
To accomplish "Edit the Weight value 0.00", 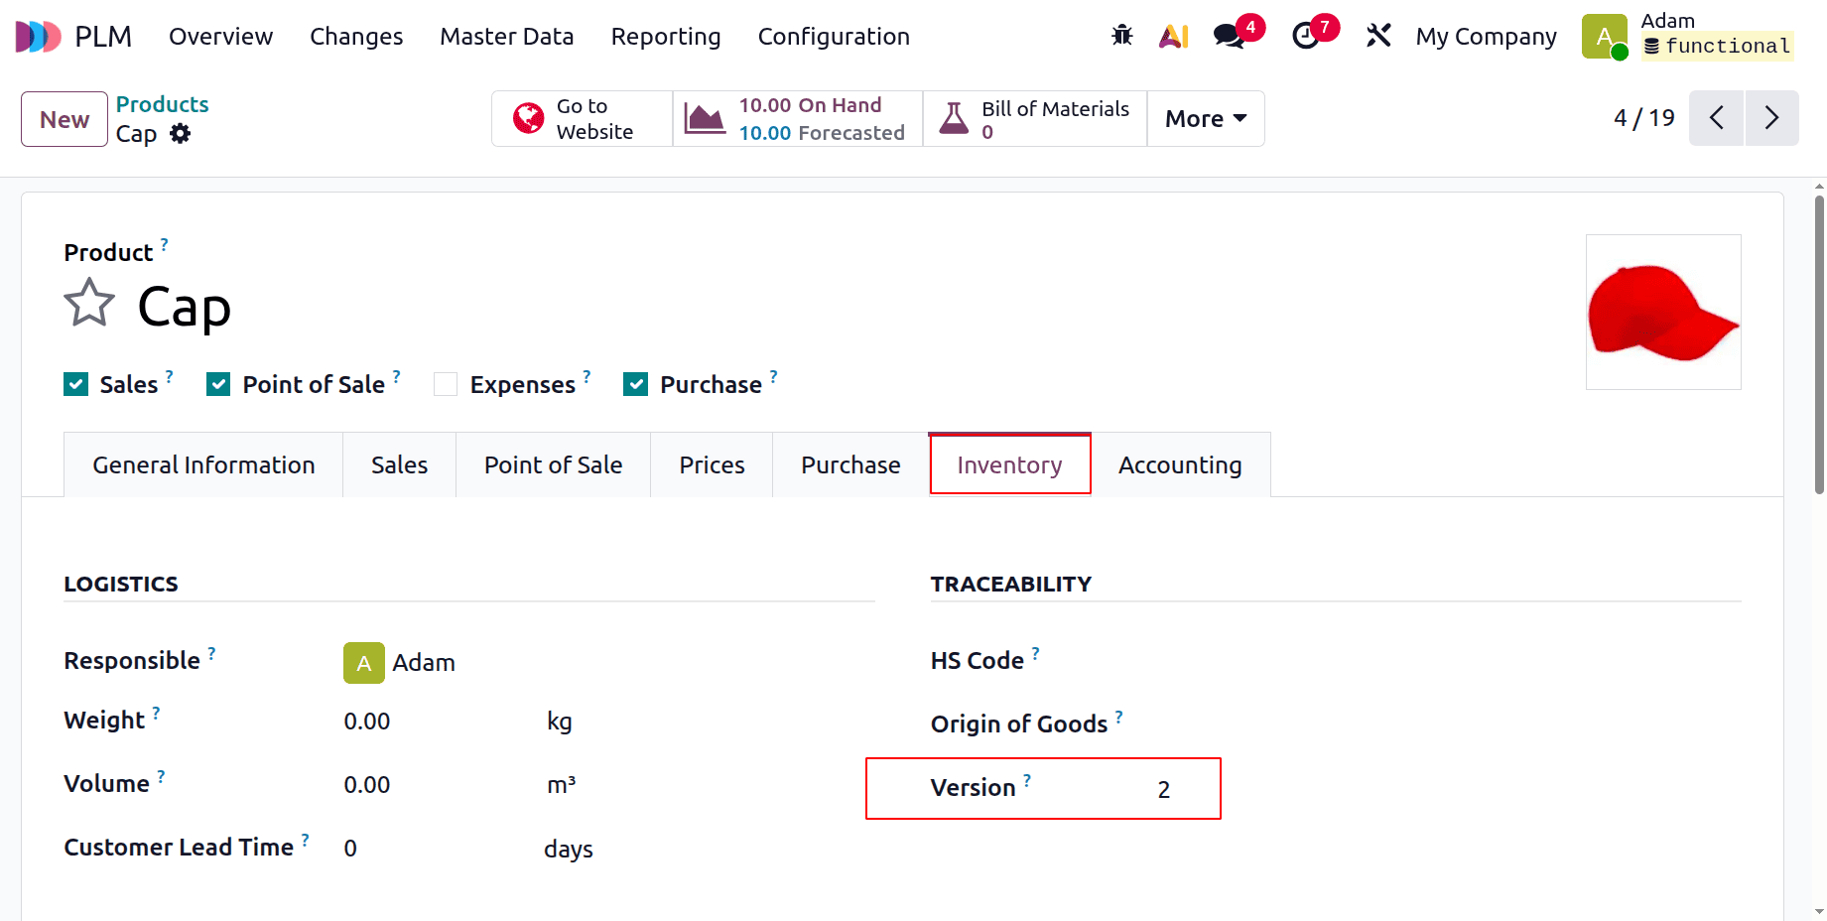I will (x=367, y=722).
